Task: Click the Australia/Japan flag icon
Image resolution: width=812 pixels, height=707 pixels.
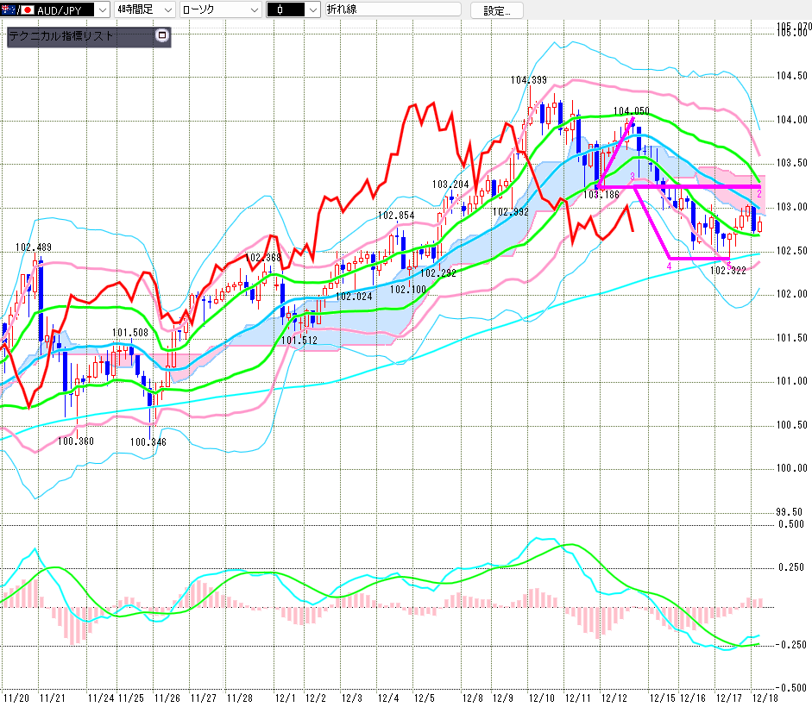Action: (x=17, y=10)
